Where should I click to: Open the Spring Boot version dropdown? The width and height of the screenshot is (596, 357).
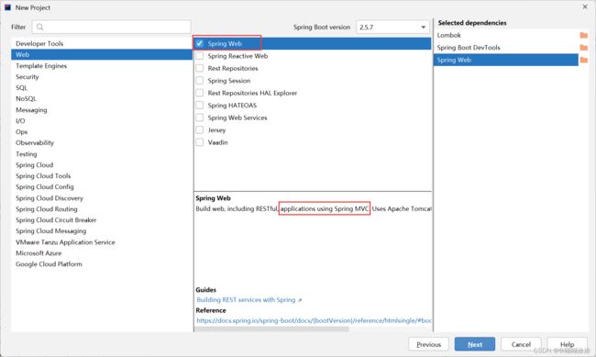[x=392, y=27]
